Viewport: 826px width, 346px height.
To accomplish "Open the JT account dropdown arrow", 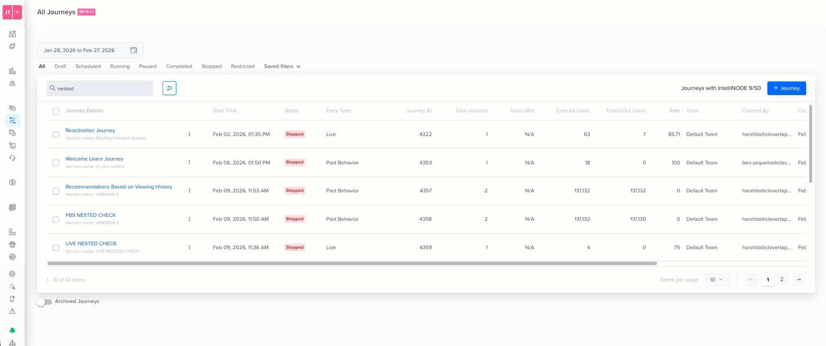I will click(x=17, y=12).
